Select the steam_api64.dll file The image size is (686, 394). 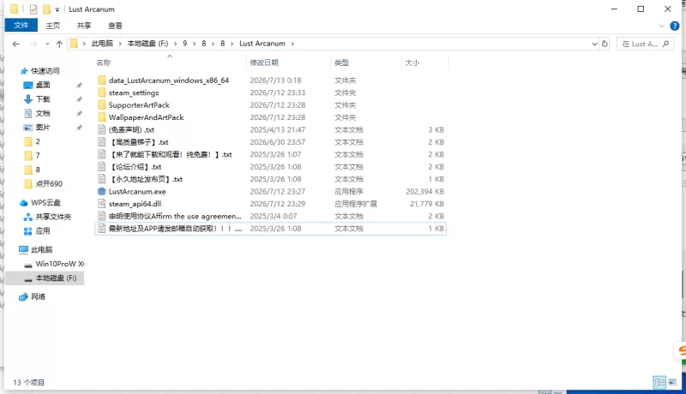(135, 204)
